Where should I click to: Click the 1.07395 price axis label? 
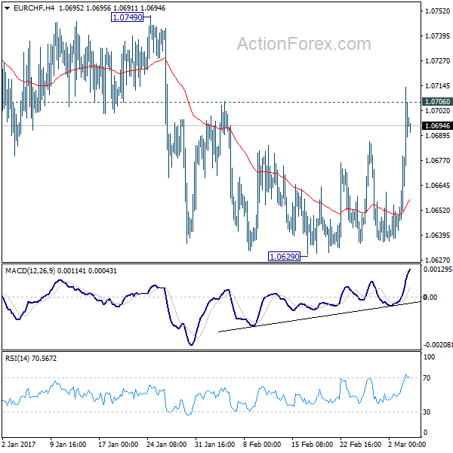coord(437,35)
